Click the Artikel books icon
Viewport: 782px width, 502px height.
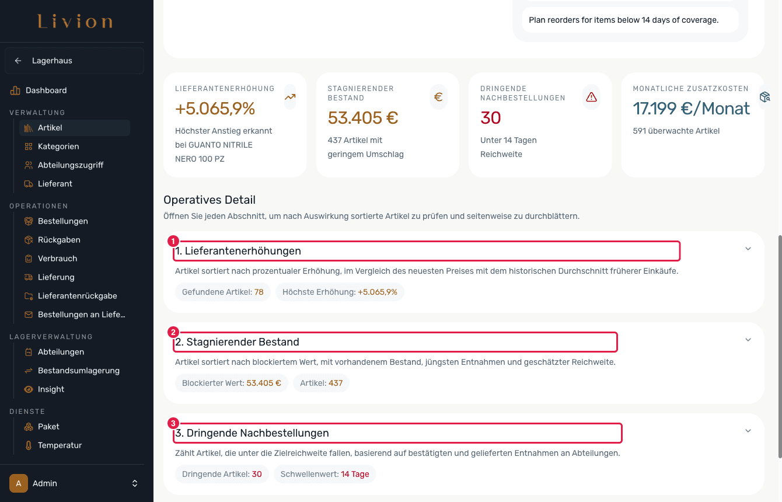click(29, 128)
